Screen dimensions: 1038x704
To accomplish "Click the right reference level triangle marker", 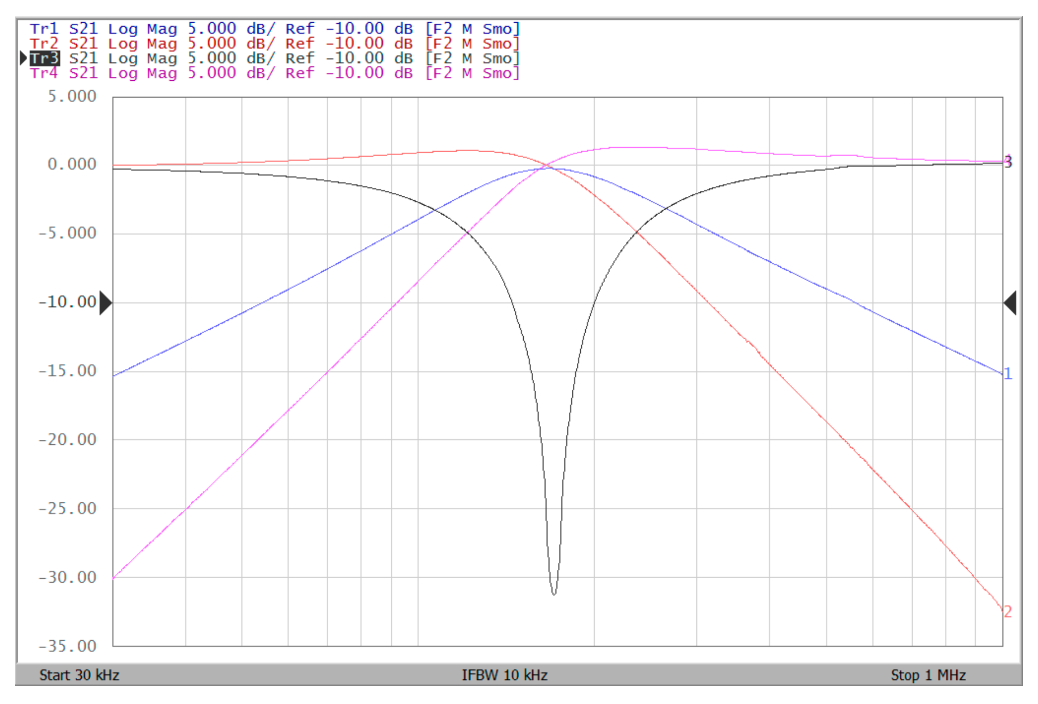I will (1011, 303).
